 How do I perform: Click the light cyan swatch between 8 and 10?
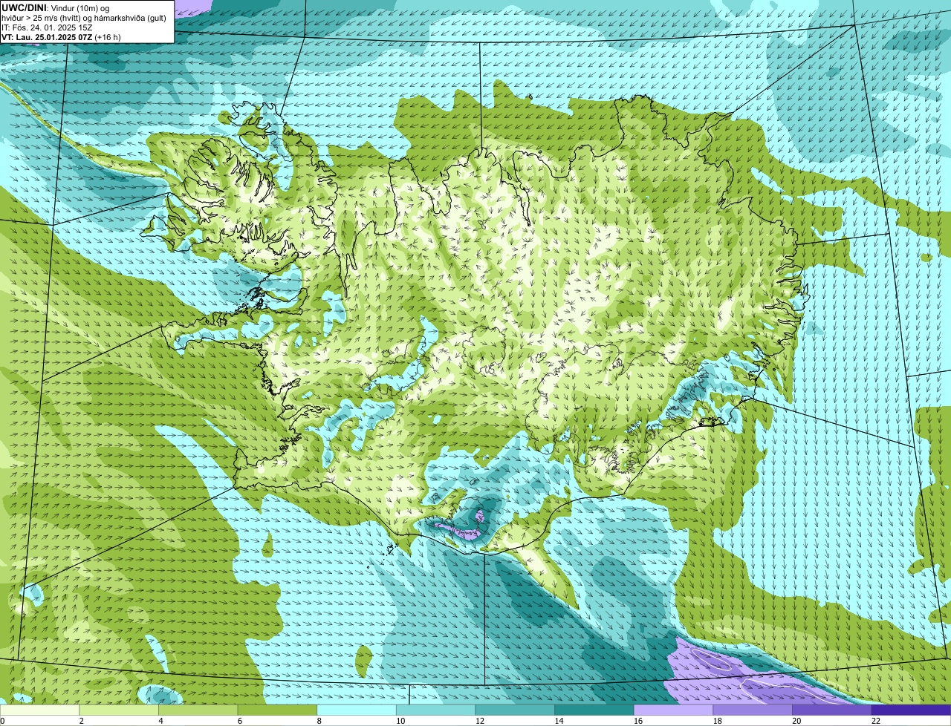click(357, 710)
